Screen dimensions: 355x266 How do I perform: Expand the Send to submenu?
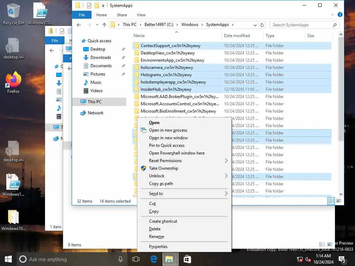pos(226,194)
